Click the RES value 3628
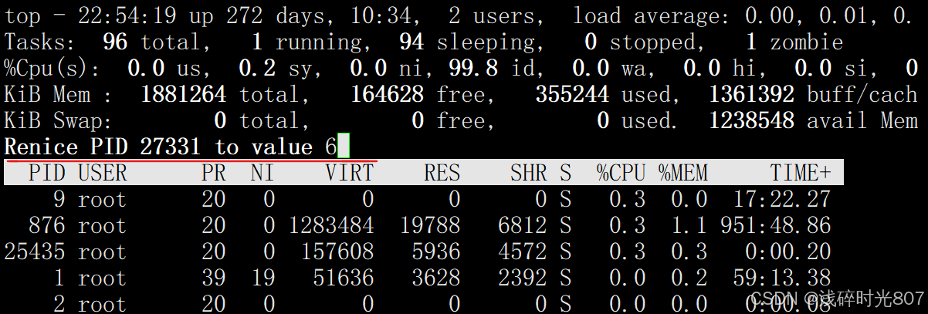The width and height of the screenshot is (928, 314). click(436, 278)
